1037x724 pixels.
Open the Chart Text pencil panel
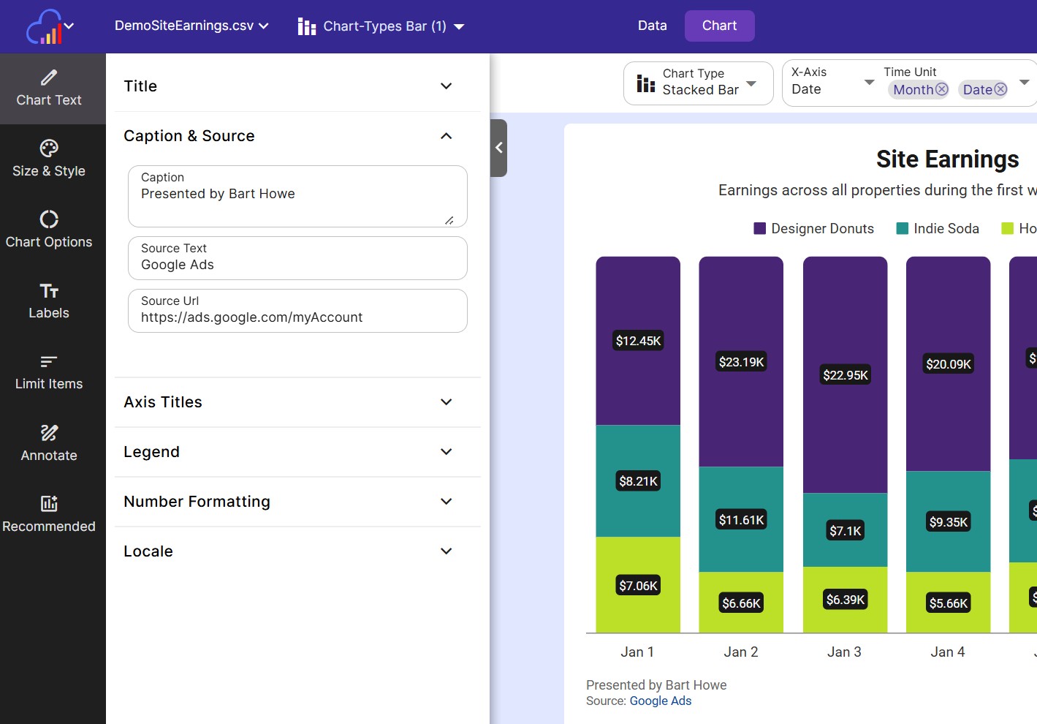(x=49, y=88)
